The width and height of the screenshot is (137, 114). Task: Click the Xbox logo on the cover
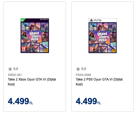click(x=22, y=20)
